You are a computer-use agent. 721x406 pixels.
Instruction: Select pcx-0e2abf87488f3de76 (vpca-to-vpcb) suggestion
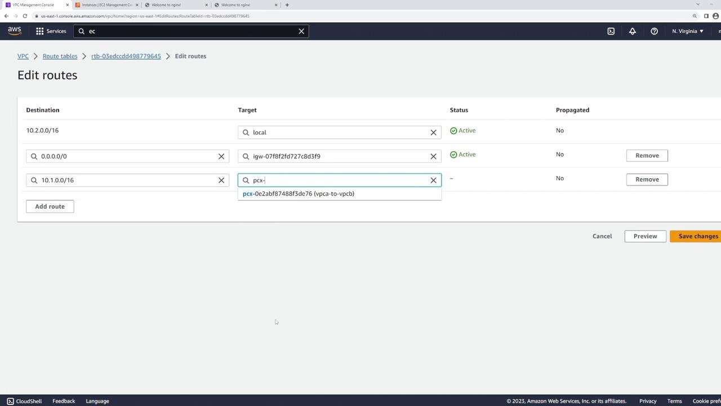(x=340, y=193)
